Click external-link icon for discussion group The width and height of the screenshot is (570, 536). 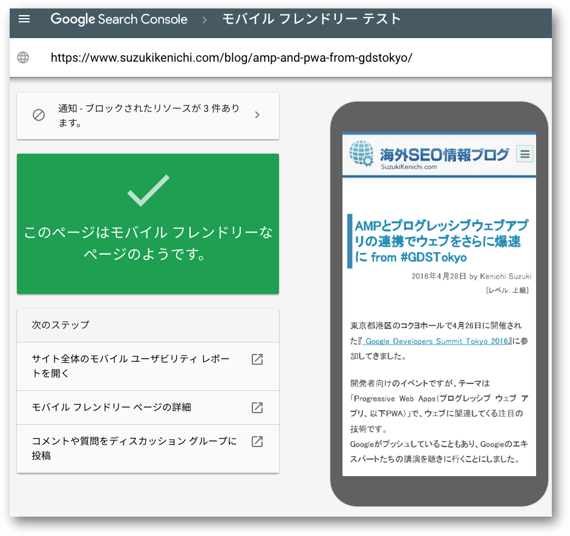pyautogui.click(x=257, y=442)
